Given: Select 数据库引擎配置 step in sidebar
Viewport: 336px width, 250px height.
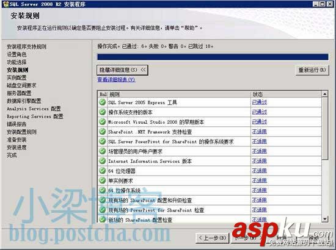Looking at the screenshot, I should 24,101.
